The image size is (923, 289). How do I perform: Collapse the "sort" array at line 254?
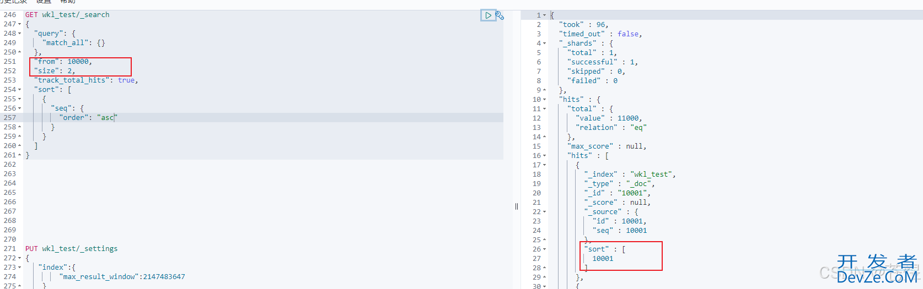[x=20, y=90]
